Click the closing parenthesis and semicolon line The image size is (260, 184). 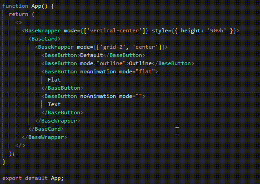(x=12, y=154)
